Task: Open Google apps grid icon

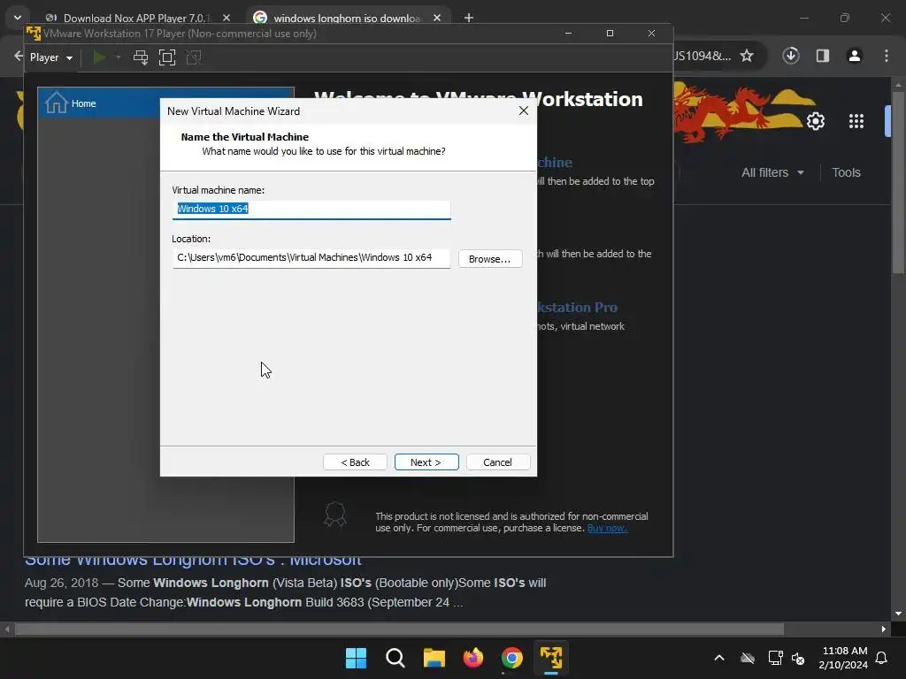Action: [856, 121]
